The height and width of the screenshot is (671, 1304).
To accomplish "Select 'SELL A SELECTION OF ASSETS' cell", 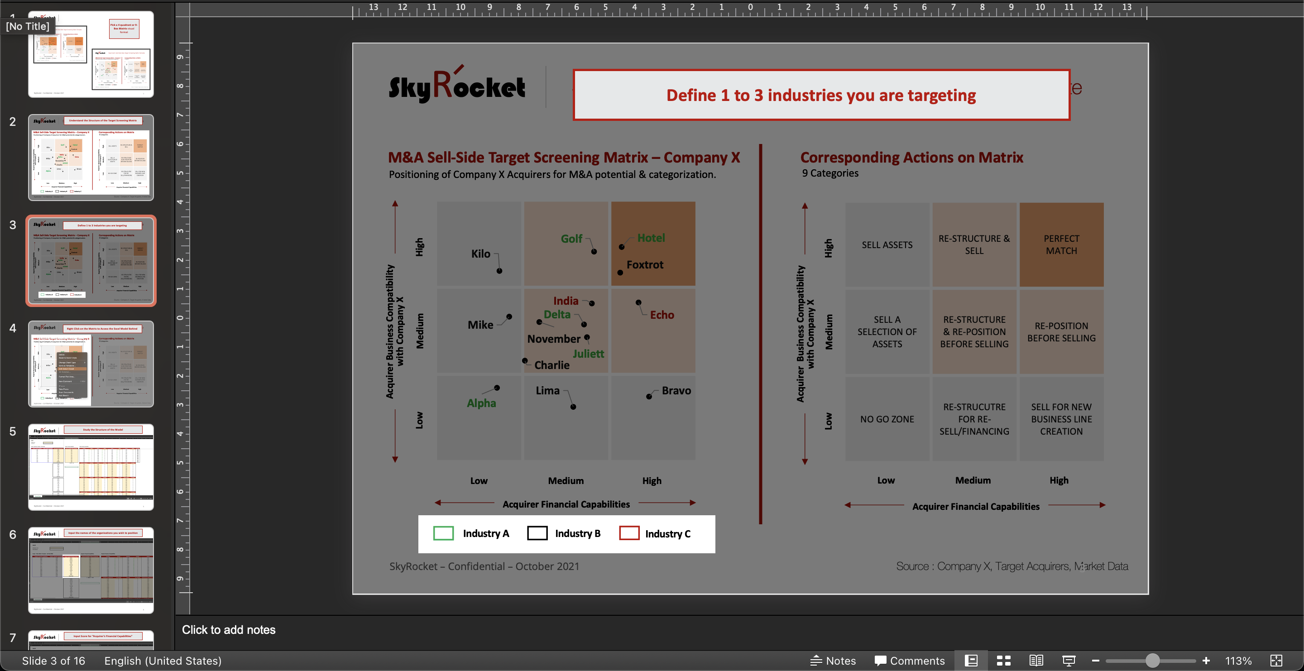I will 887,332.
